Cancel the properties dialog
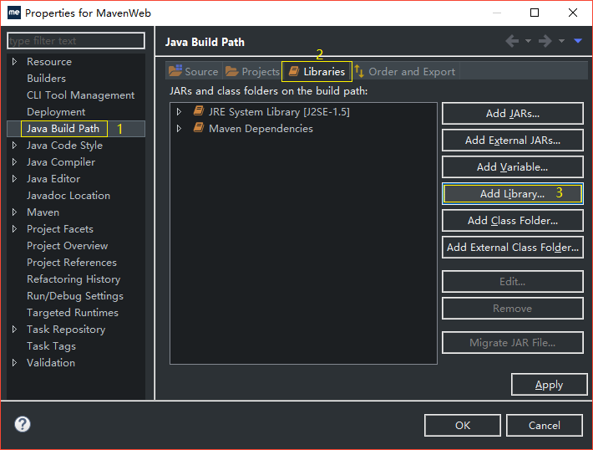The image size is (593, 450). coord(545,426)
